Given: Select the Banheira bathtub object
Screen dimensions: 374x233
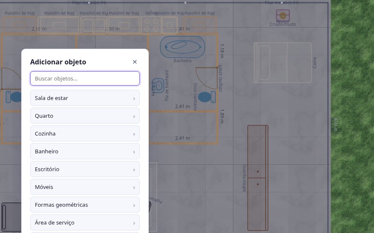Looking at the screenshot, I should 182,47.
